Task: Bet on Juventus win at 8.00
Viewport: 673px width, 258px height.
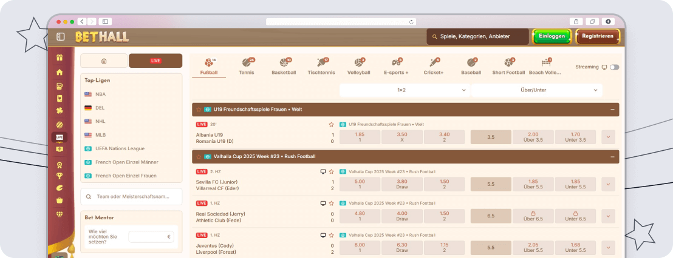Action: (360, 248)
